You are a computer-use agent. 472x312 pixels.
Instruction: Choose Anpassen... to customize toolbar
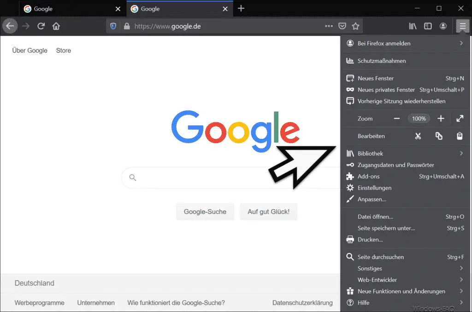pyautogui.click(x=405, y=199)
